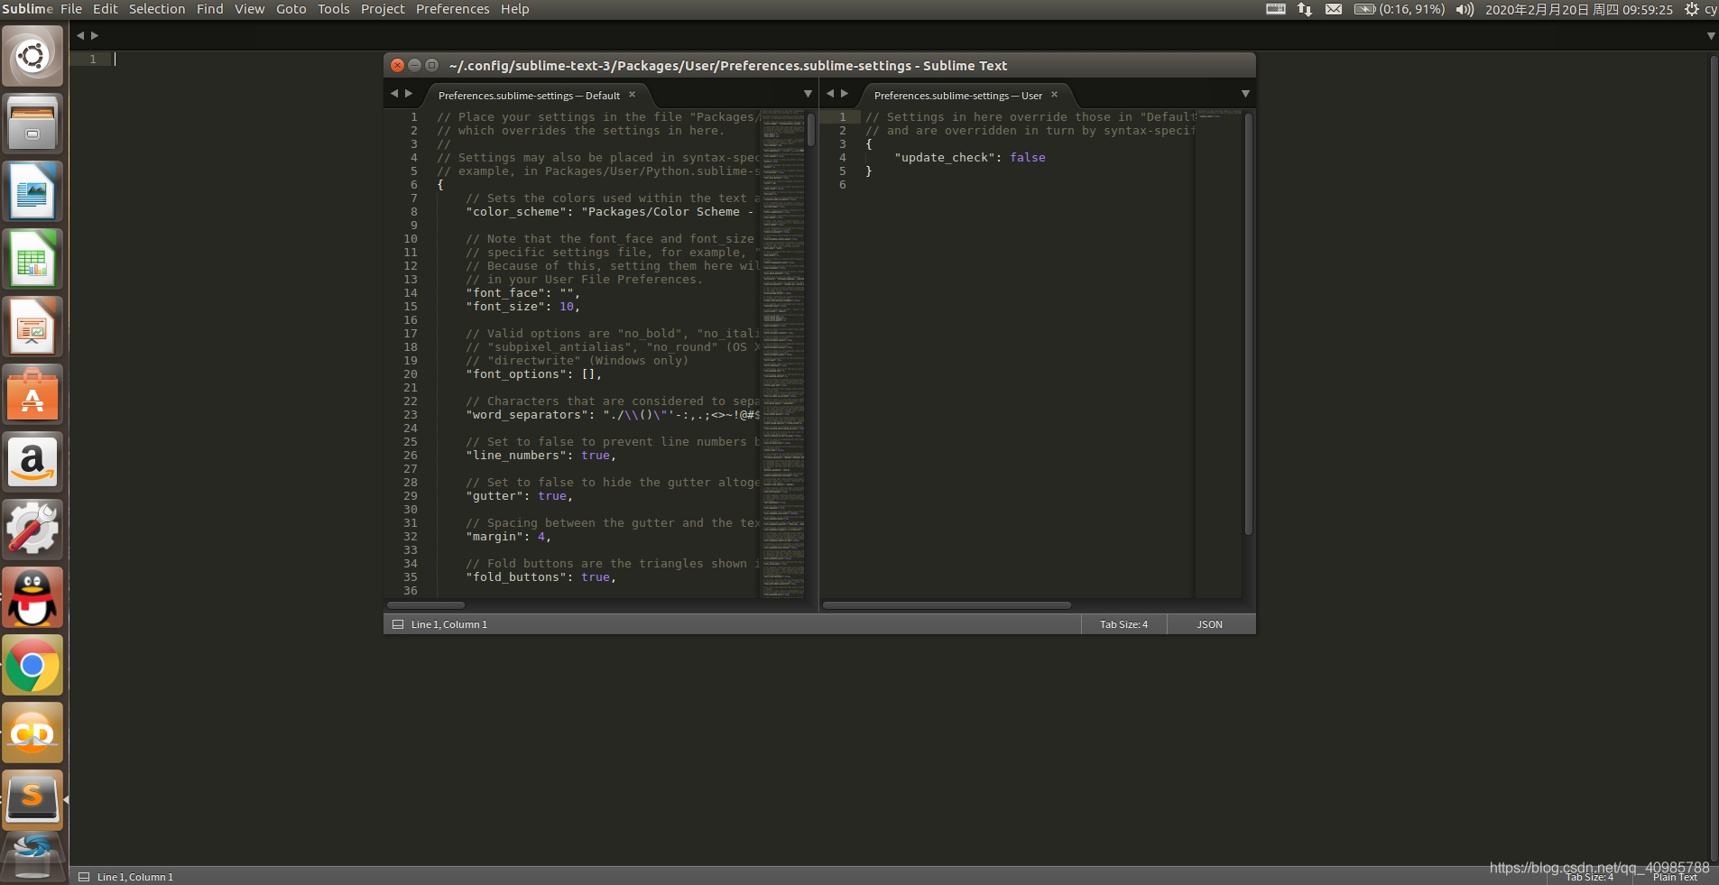Toggle side panel icon in settings window status bar

398,624
